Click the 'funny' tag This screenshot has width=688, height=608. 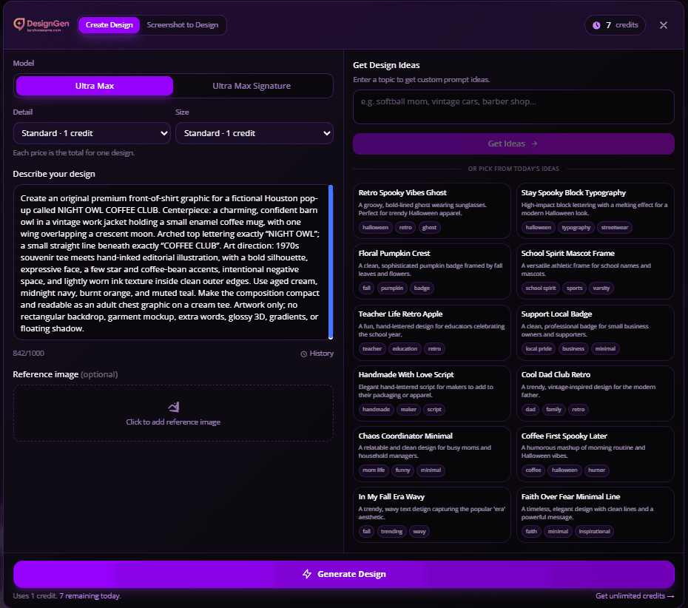[x=402, y=470]
